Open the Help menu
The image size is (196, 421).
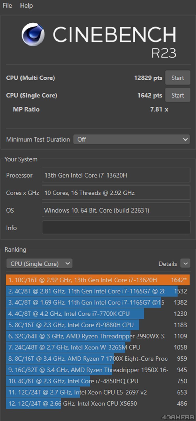point(27,6)
